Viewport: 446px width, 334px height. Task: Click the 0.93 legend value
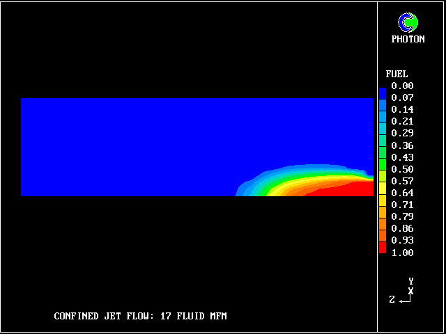click(x=402, y=240)
